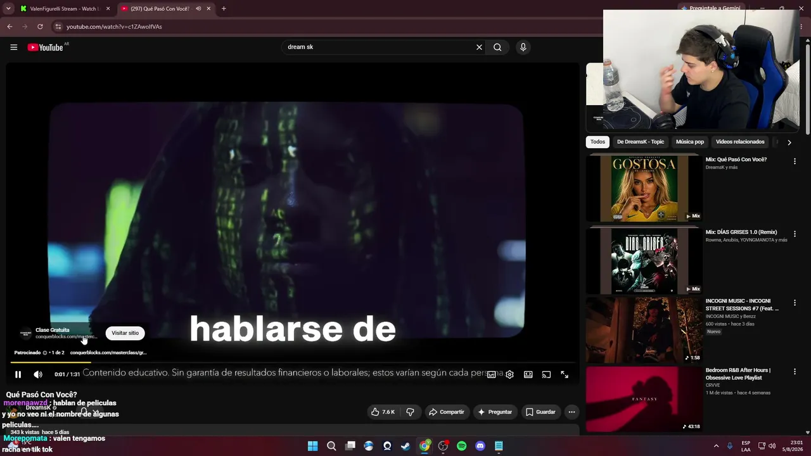Select the 'Todos' filter chip

[597, 142]
